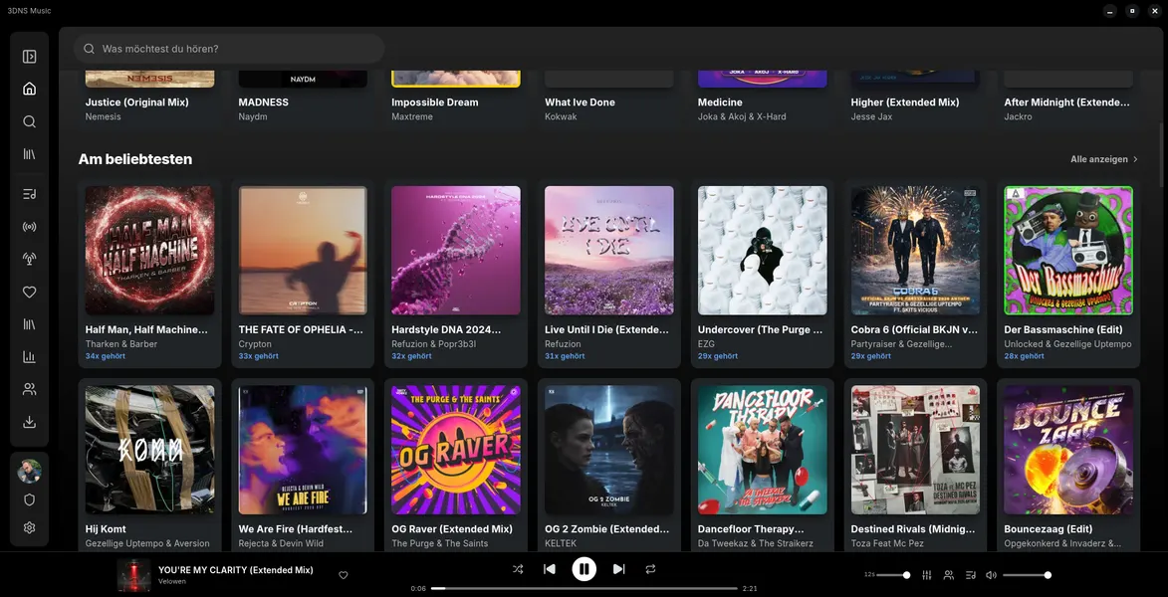Screen dimensions: 1168x597
Task: Open the podcast antenna icon in sidebar
Action: [x=29, y=259]
